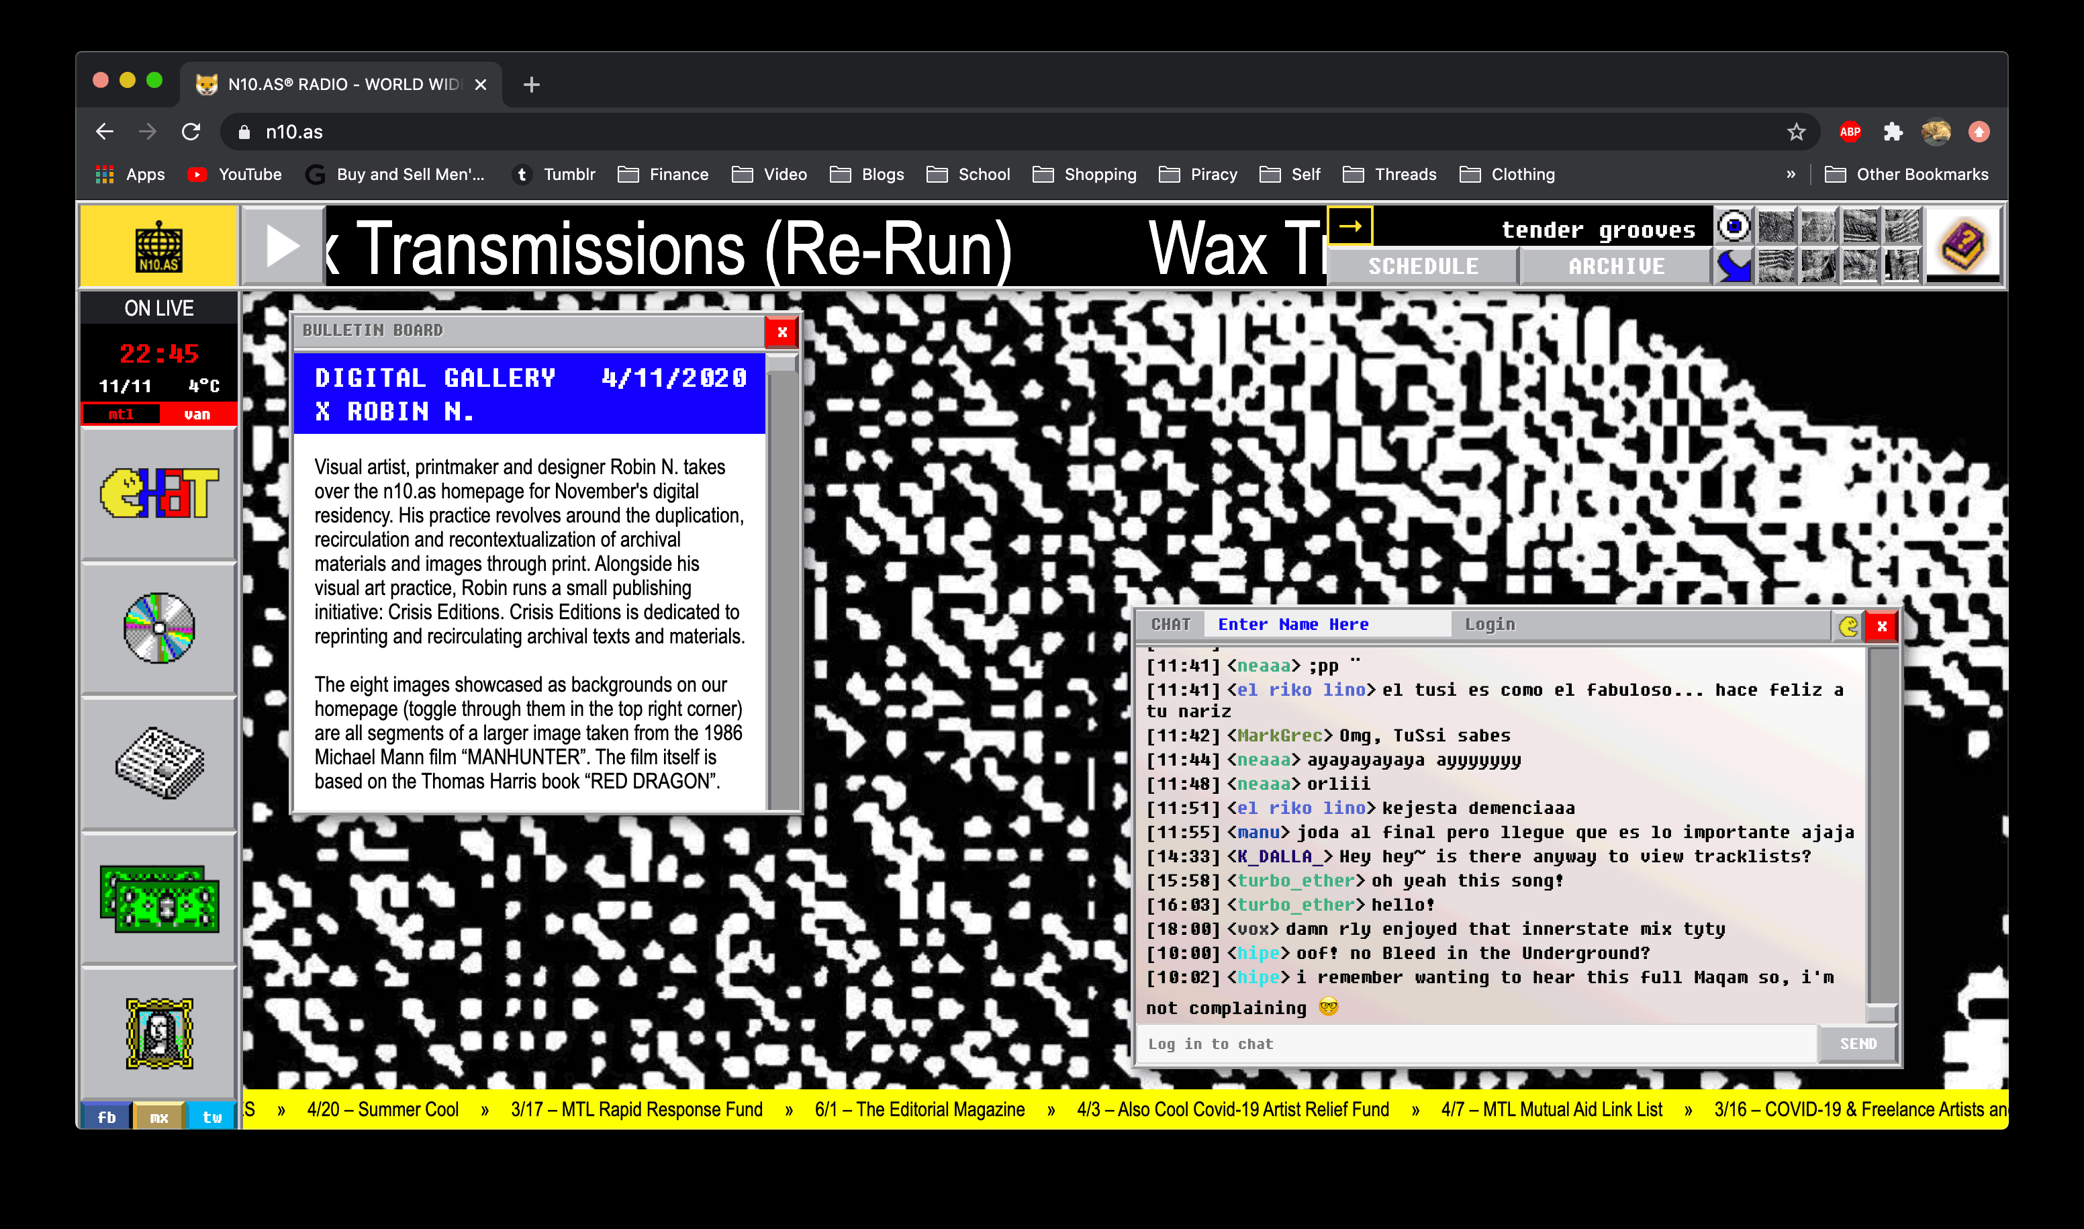Click the rainbow CD disc icon
The image size is (2084, 1229).
pyautogui.click(x=159, y=629)
